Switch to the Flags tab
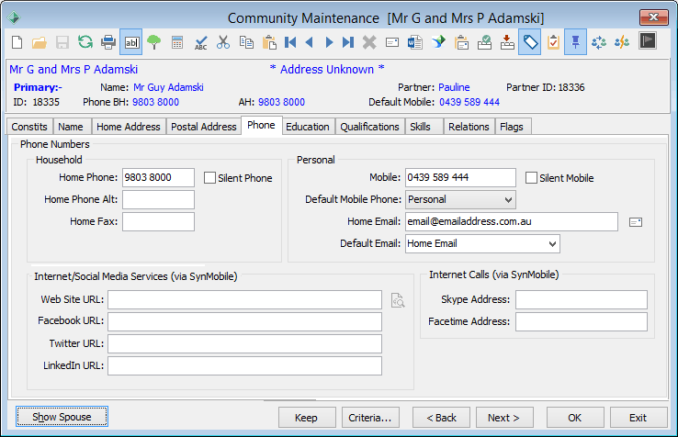 512,127
